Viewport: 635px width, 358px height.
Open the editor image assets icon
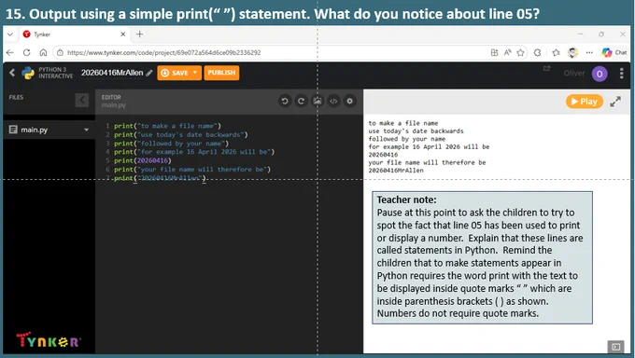(317, 101)
